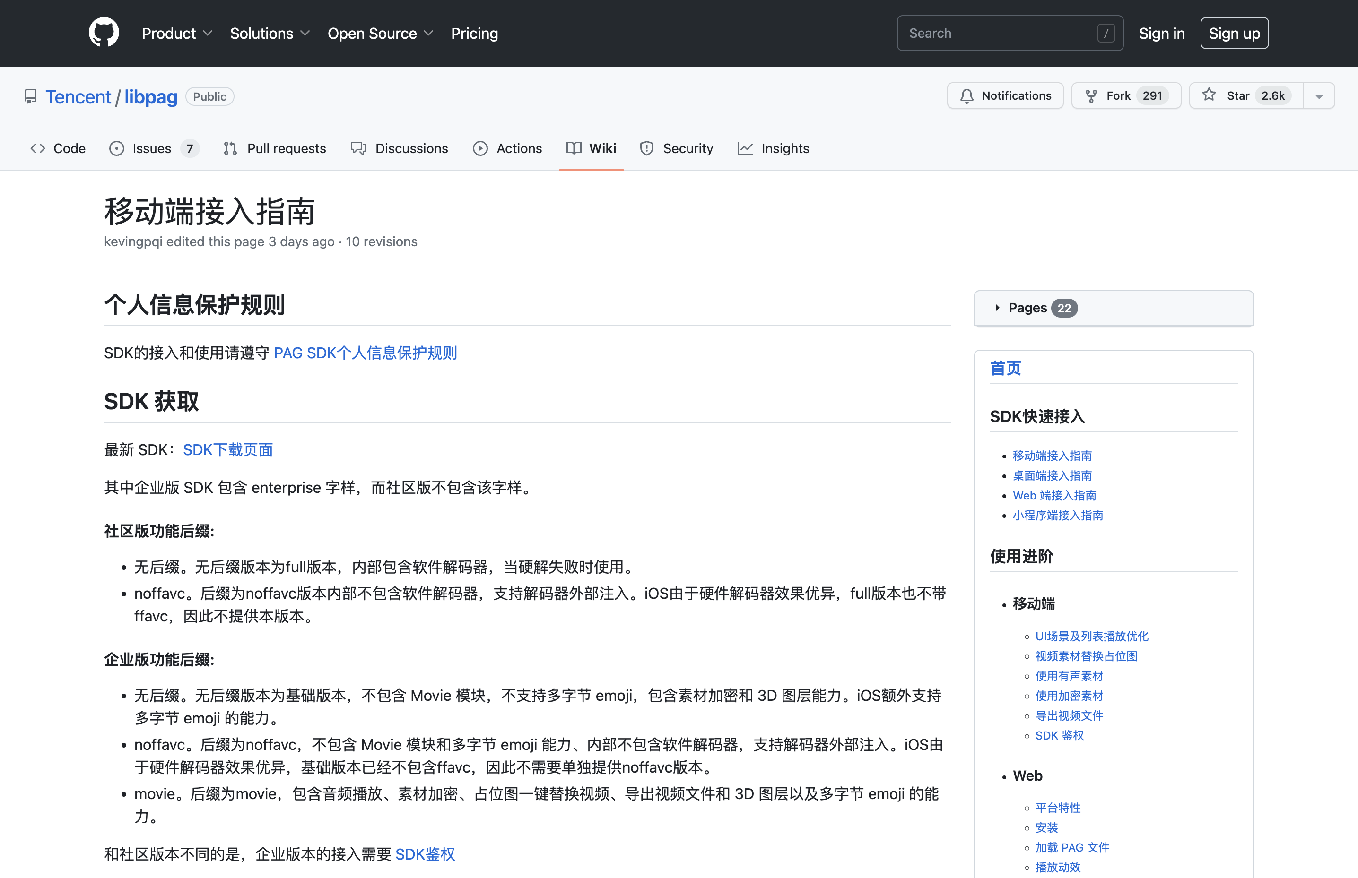1358x878 pixels.
Task: Open the Issues tab
Action: (x=153, y=149)
